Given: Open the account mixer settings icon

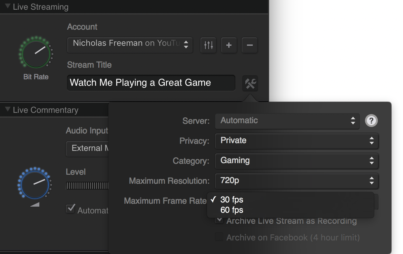Looking at the screenshot, I should [x=208, y=45].
